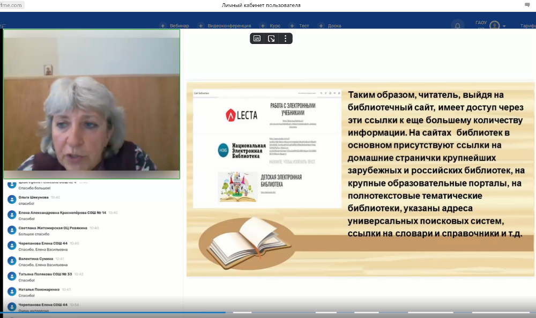The width and height of the screenshot is (536, 318).
Task: Click Ольга Шекунова's 'спасибо!' message
Action: pyautogui.click(x=26, y=203)
